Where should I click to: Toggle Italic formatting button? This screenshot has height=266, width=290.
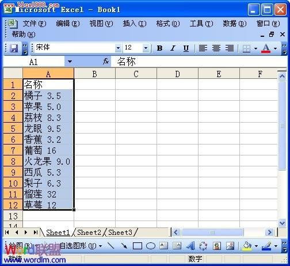coord(173,48)
